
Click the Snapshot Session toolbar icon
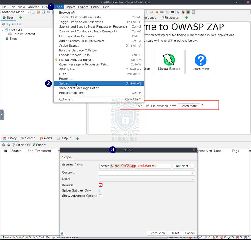(48, 12)
